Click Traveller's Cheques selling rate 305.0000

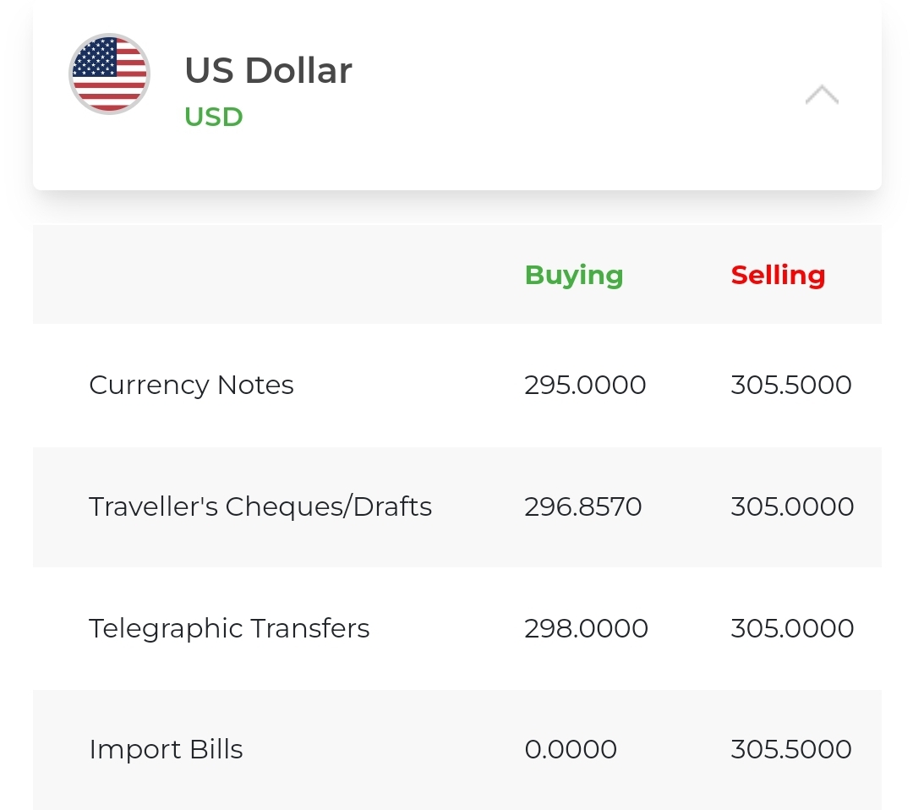(792, 506)
